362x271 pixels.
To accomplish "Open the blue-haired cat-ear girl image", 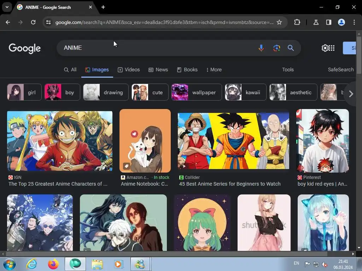I will click(323, 223).
